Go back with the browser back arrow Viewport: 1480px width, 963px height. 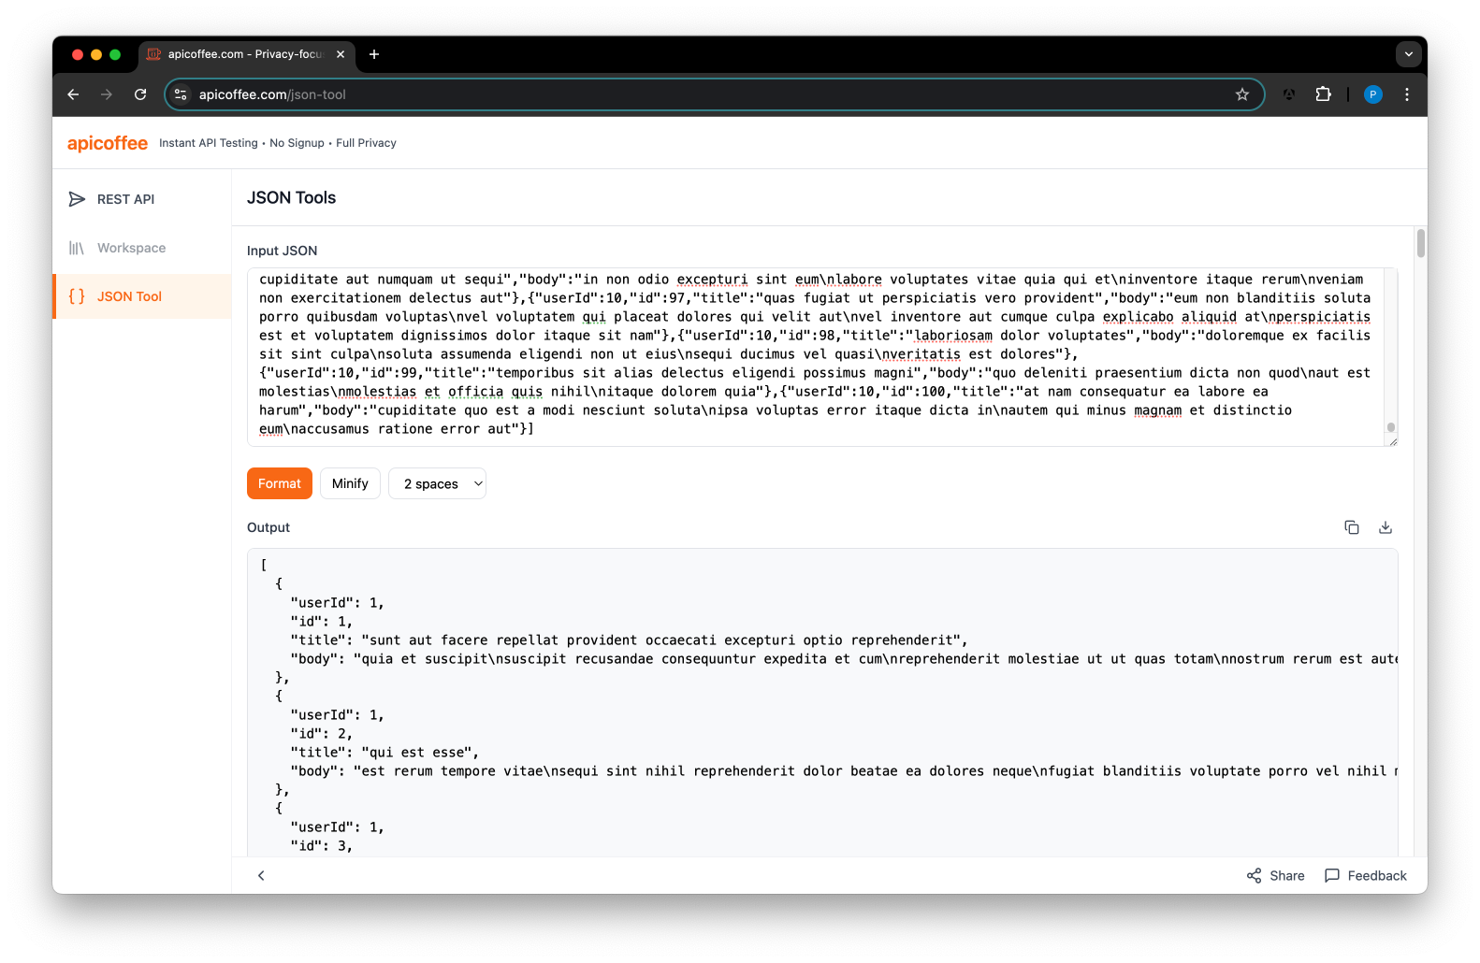73,94
